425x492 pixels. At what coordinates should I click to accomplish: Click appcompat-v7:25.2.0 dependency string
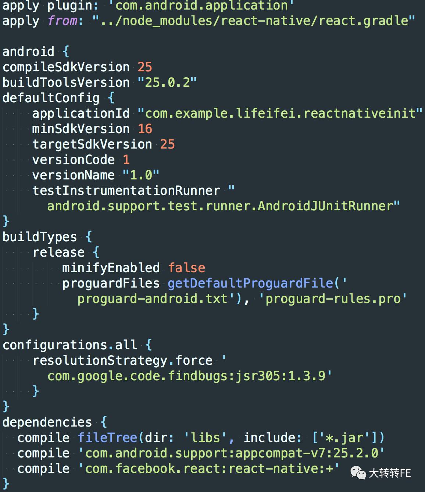231,453
